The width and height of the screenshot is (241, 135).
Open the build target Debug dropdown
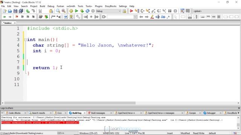[x=108, y=11]
